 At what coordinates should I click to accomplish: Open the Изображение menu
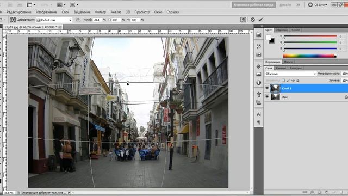point(46,12)
